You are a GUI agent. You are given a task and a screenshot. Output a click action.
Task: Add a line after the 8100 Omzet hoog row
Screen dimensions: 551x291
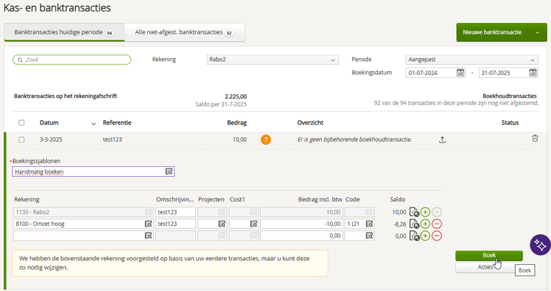pos(425,224)
